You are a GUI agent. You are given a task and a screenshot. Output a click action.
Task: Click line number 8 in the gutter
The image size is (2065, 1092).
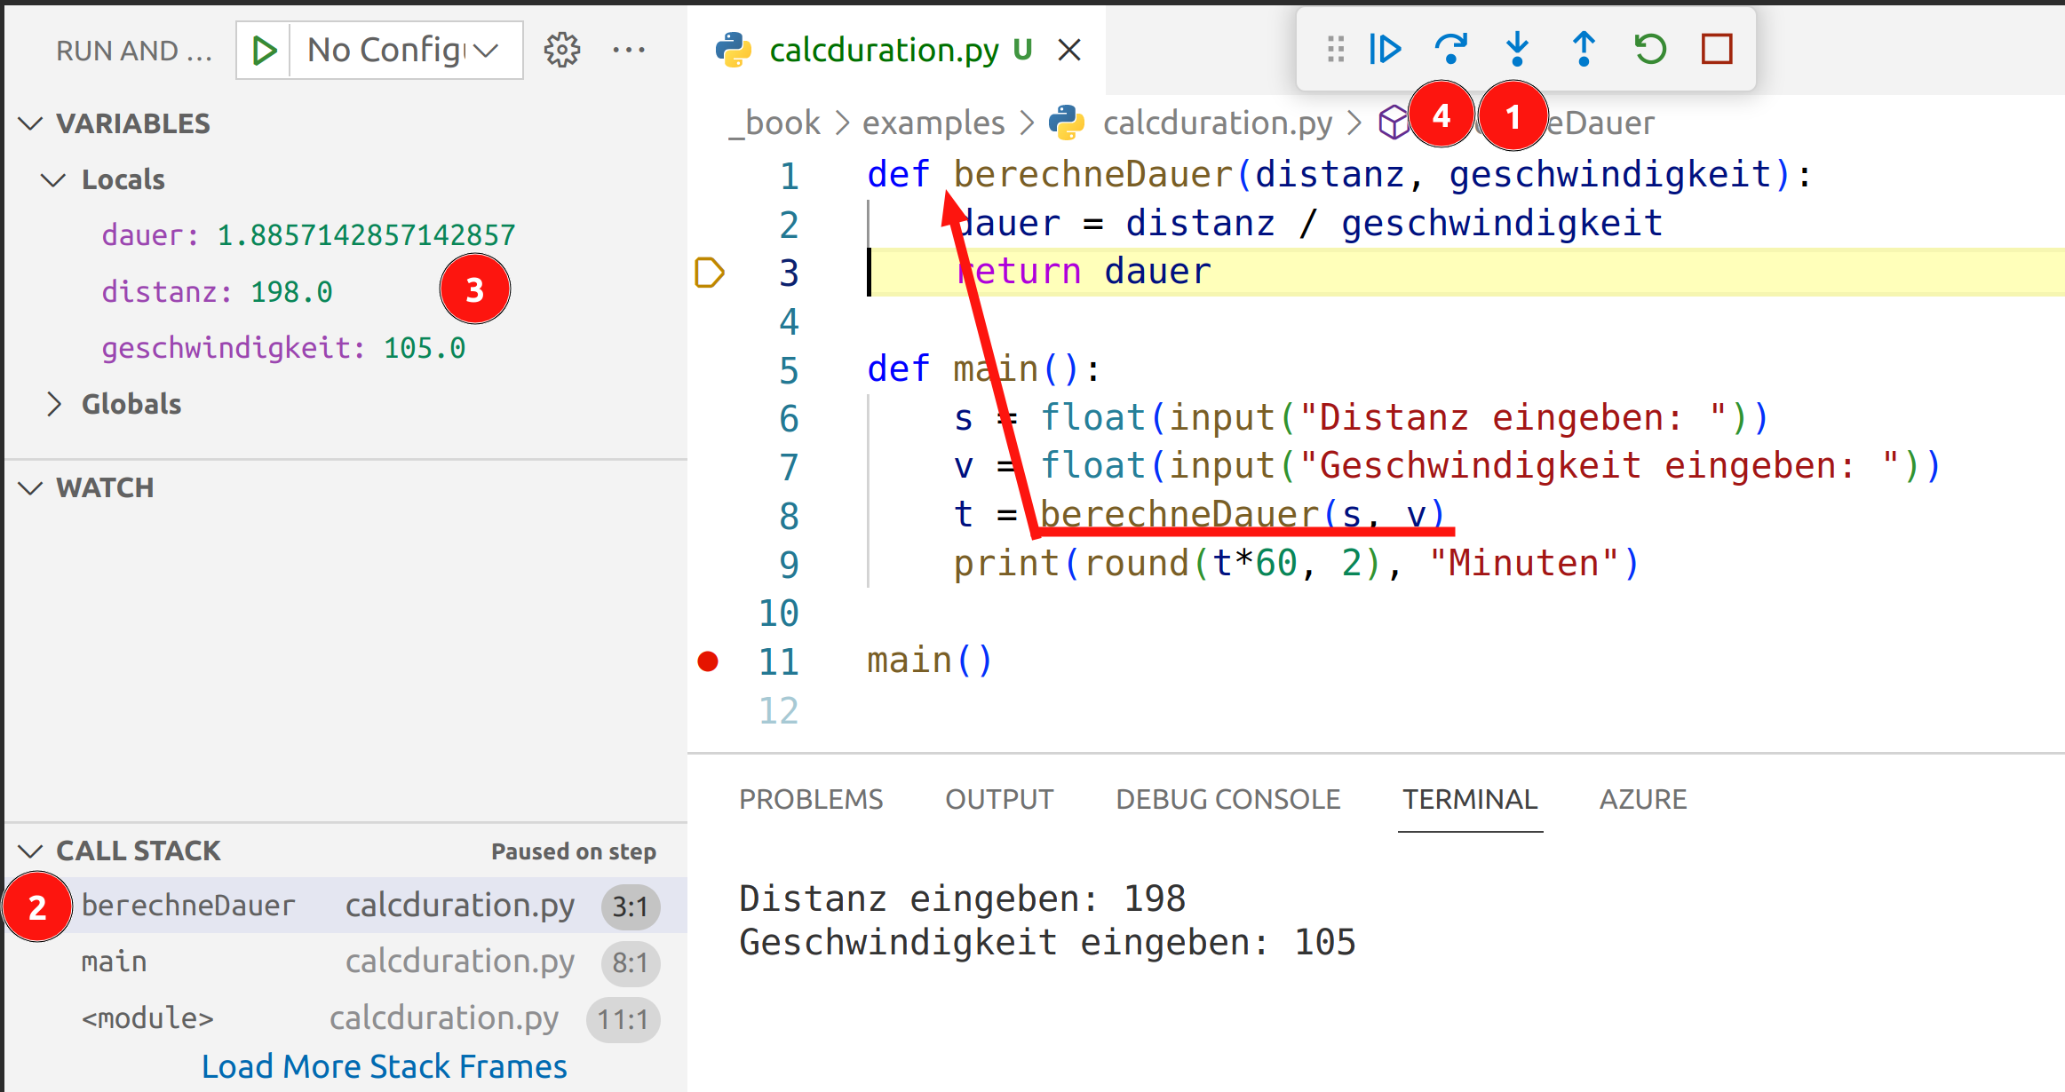(x=789, y=515)
